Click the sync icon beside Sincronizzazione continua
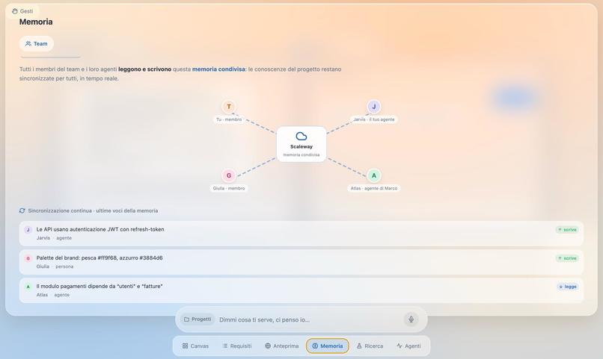The image size is (603, 359). coord(22,210)
